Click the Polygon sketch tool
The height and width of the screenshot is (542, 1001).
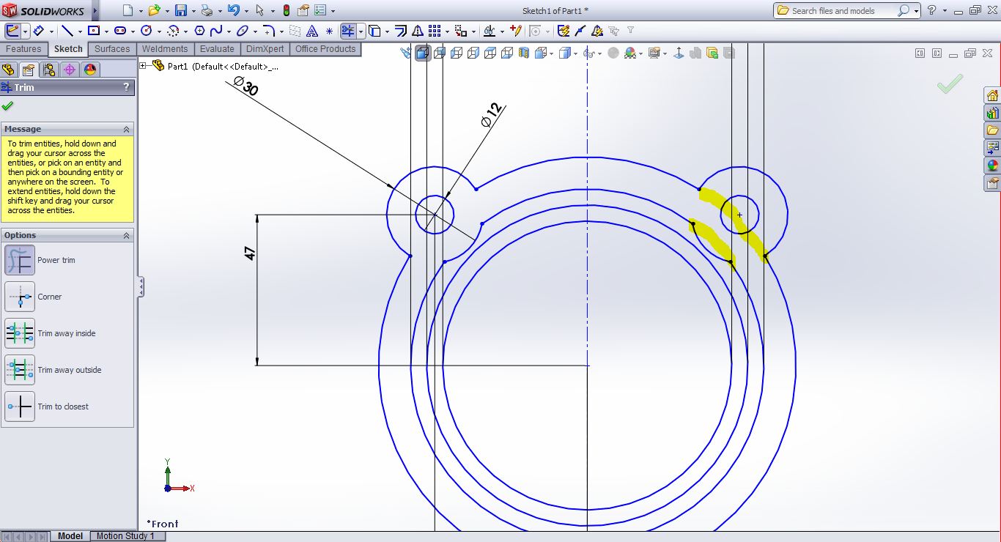199,31
